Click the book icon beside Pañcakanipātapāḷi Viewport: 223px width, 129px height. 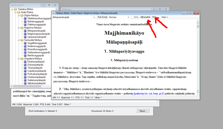click(x=25, y=74)
